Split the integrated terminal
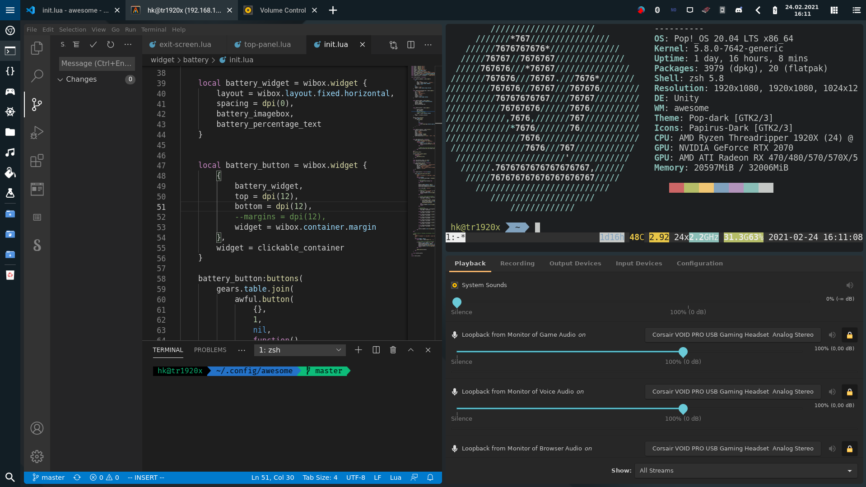This screenshot has width=866, height=487. (376, 350)
